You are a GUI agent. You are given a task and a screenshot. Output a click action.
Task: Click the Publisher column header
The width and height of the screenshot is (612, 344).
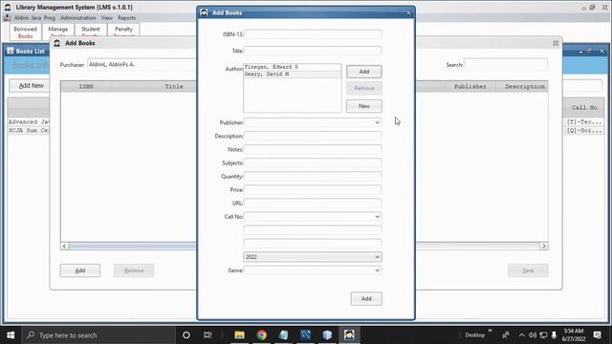[470, 87]
